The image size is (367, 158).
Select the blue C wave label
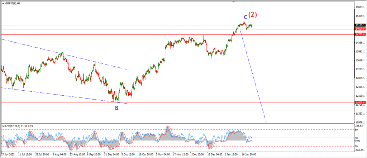(246, 17)
